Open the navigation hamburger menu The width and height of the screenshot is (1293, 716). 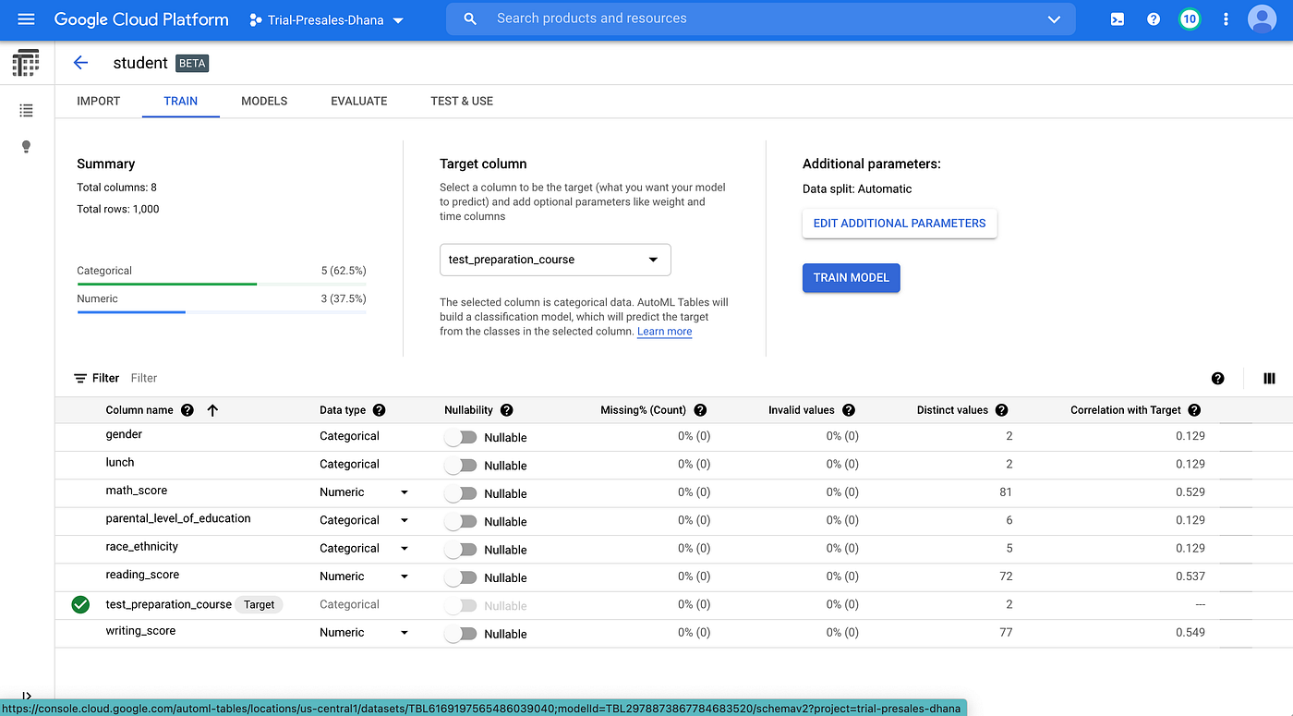[25, 18]
